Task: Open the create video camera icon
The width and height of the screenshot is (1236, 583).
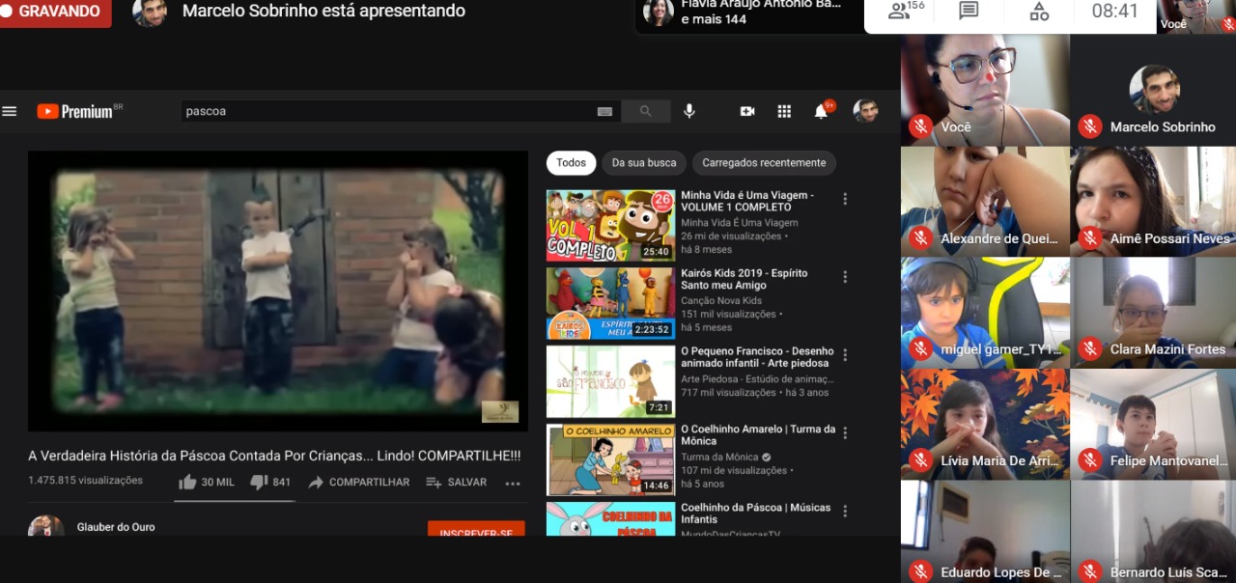Action: (x=746, y=111)
